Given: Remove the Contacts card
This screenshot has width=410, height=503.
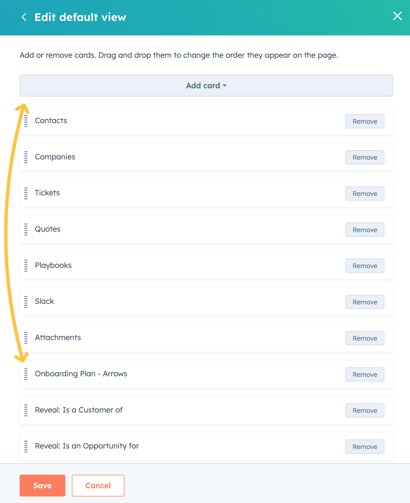Looking at the screenshot, I should tap(365, 121).
